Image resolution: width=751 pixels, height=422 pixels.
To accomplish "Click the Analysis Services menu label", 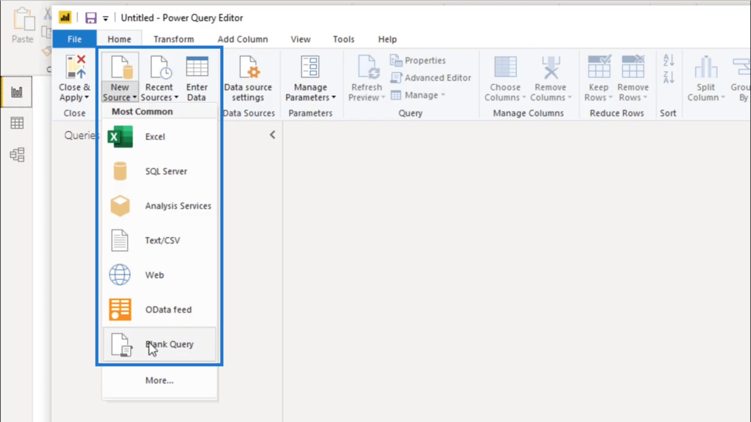I will click(x=178, y=206).
